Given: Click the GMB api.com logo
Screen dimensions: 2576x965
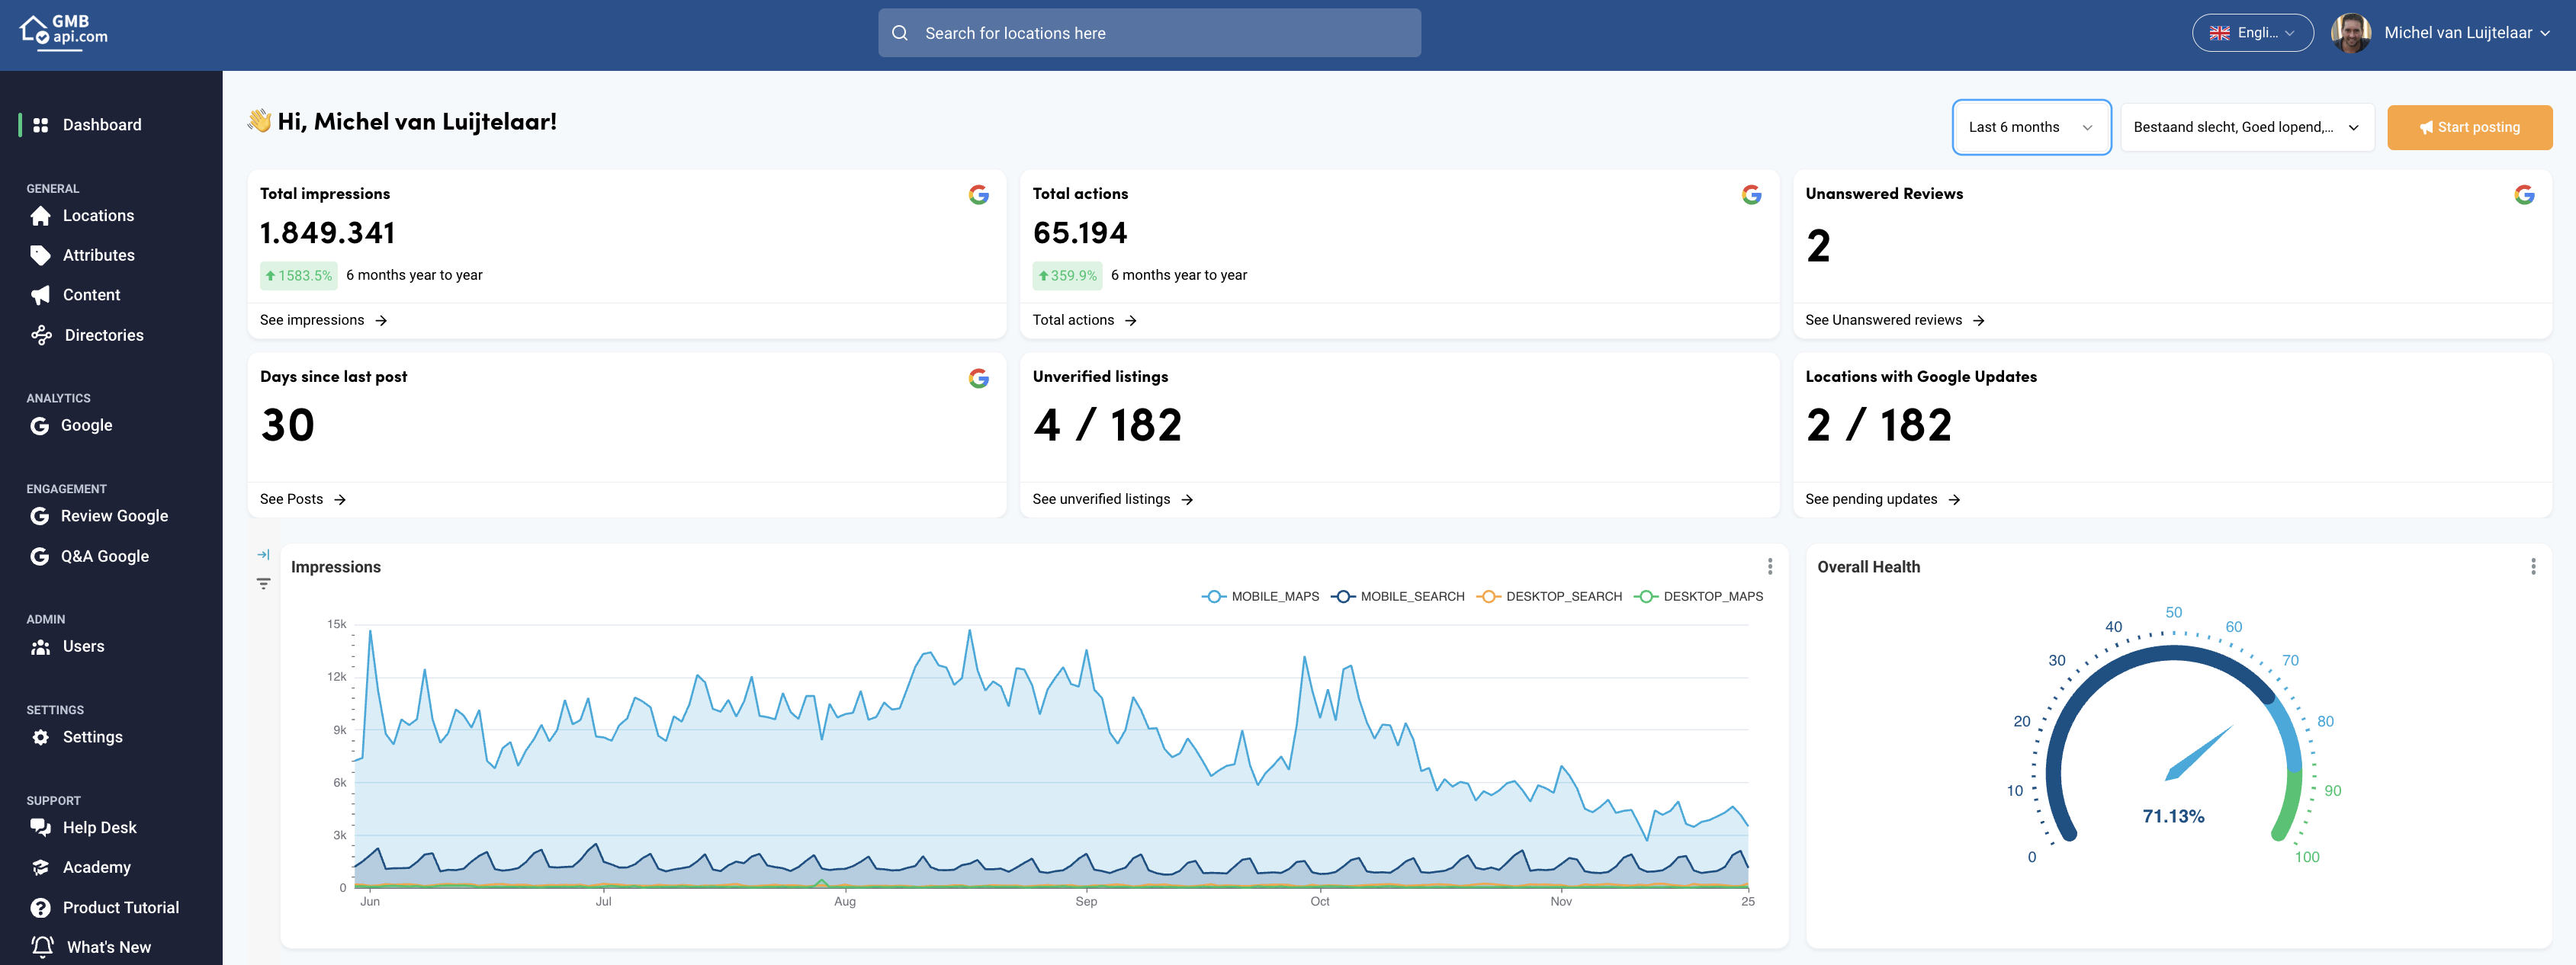Looking at the screenshot, I should coord(64,32).
